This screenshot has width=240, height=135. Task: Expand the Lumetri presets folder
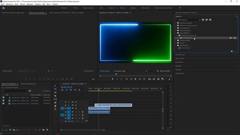[x=176, y=25]
